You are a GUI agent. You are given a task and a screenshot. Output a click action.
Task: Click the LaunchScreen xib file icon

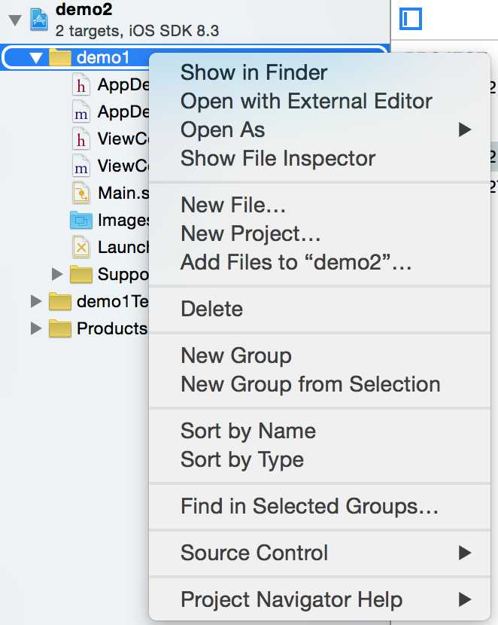80,247
